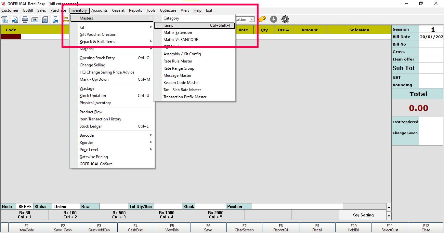Click the bill with cart toolbar icon
Screen dimensions: 444x233
15,20
